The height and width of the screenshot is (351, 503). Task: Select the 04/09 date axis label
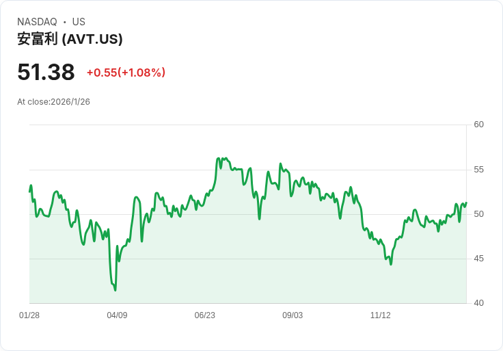point(117,315)
